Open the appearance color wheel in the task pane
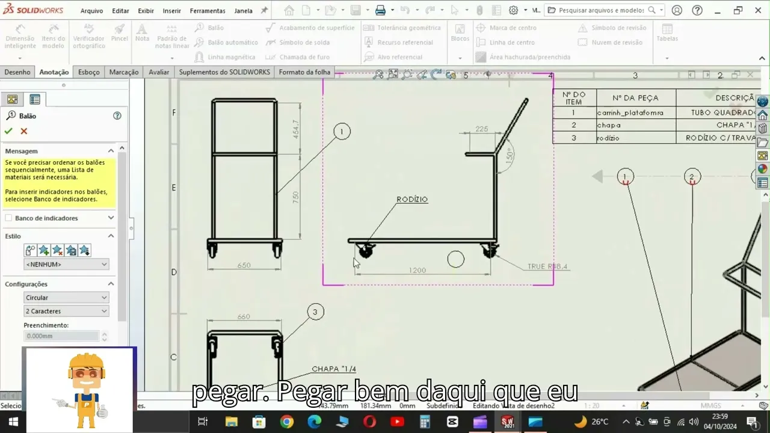This screenshot has width=770, height=433. (x=763, y=170)
